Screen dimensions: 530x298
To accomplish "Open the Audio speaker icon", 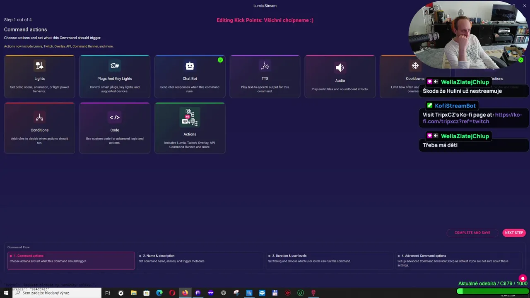I will coord(340,67).
